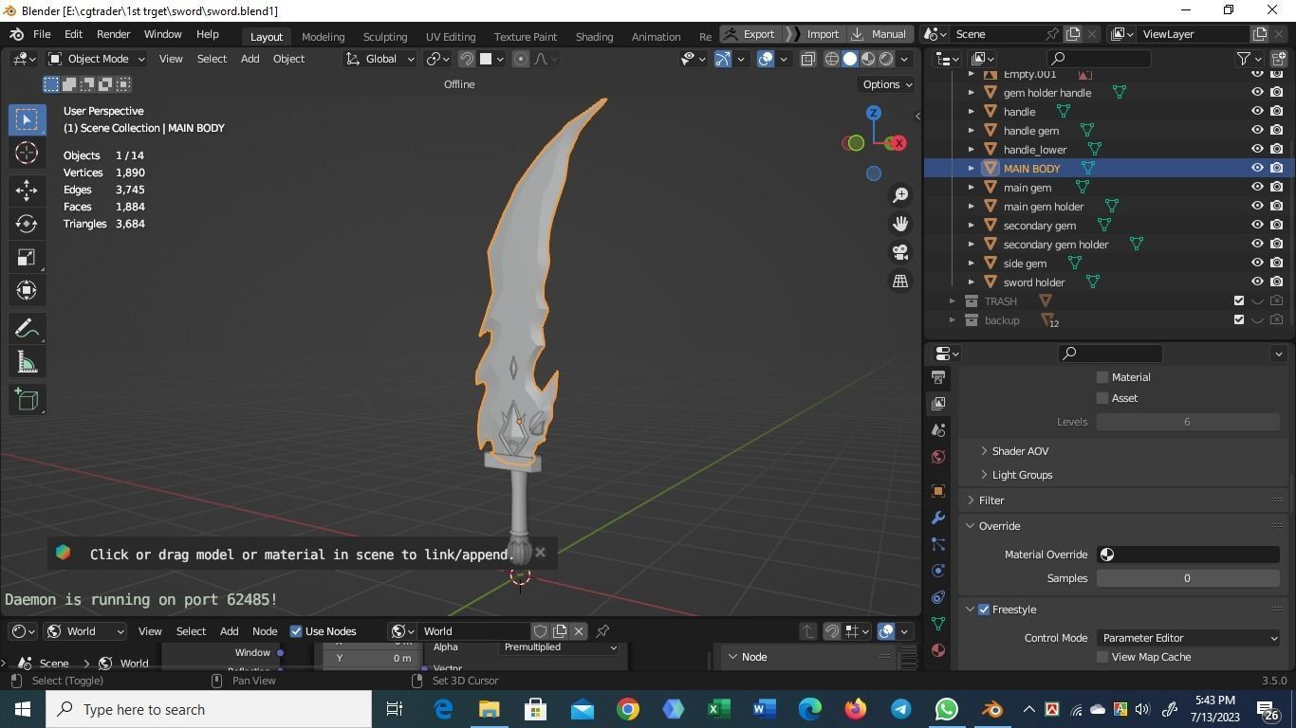
Task: Activate the Add Cube tool
Action: (x=27, y=399)
